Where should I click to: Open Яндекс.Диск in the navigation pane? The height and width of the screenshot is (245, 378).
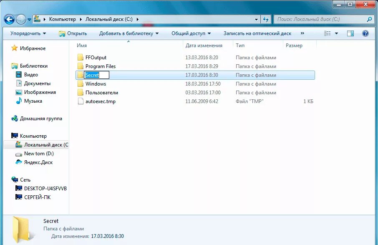tap(38, 162)
